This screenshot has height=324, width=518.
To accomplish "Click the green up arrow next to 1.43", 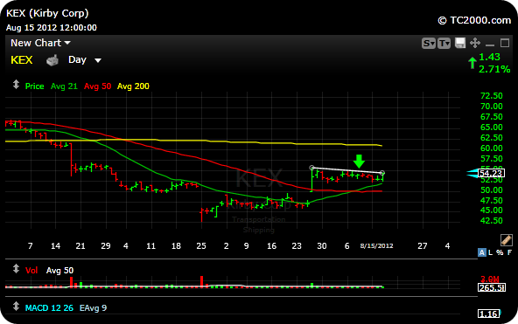I will [x=472, y=63].
